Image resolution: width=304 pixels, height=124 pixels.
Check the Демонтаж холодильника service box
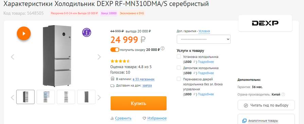click(x=179, y=68)
